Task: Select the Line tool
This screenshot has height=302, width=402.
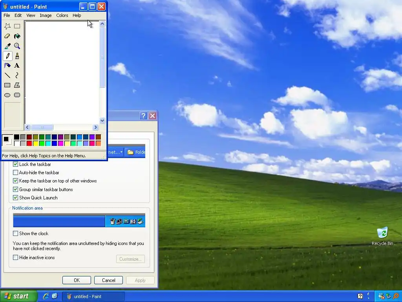Action: (x=7, y=75)
